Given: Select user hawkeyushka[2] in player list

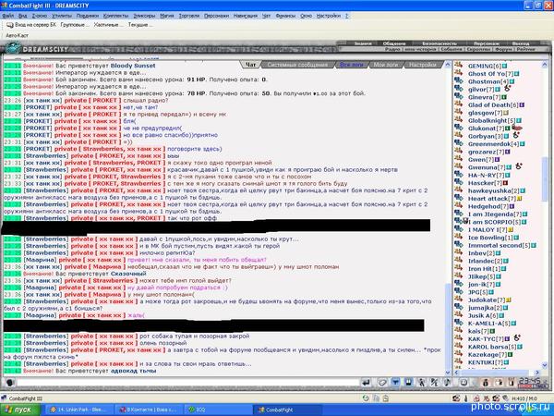Looking at the screenshot, I should pos(494,191).
